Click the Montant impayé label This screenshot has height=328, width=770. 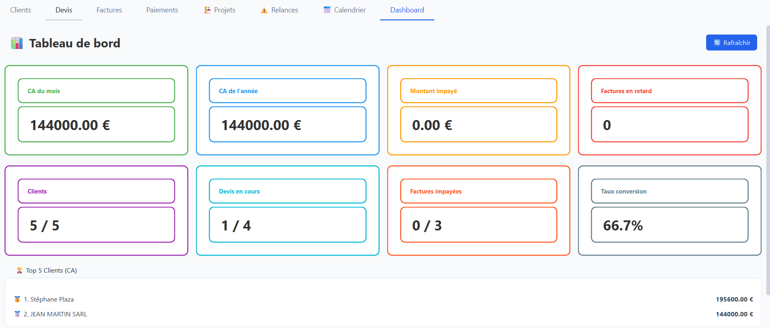click(433, 91)
